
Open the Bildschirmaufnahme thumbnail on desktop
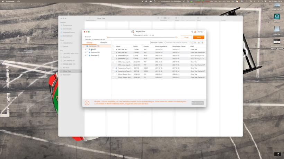pos(277,42)
